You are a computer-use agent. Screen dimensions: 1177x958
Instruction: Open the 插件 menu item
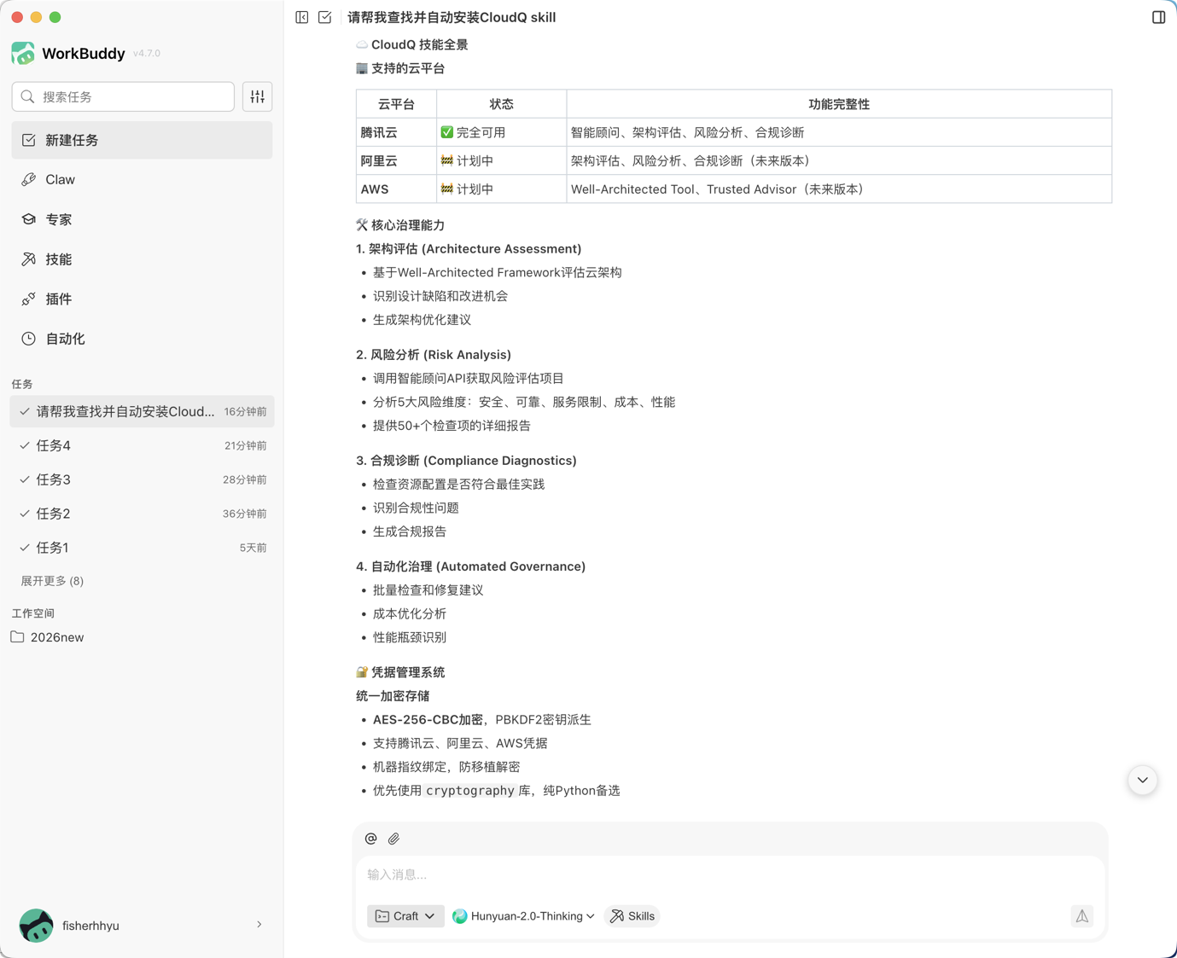(x=142, y=299)
